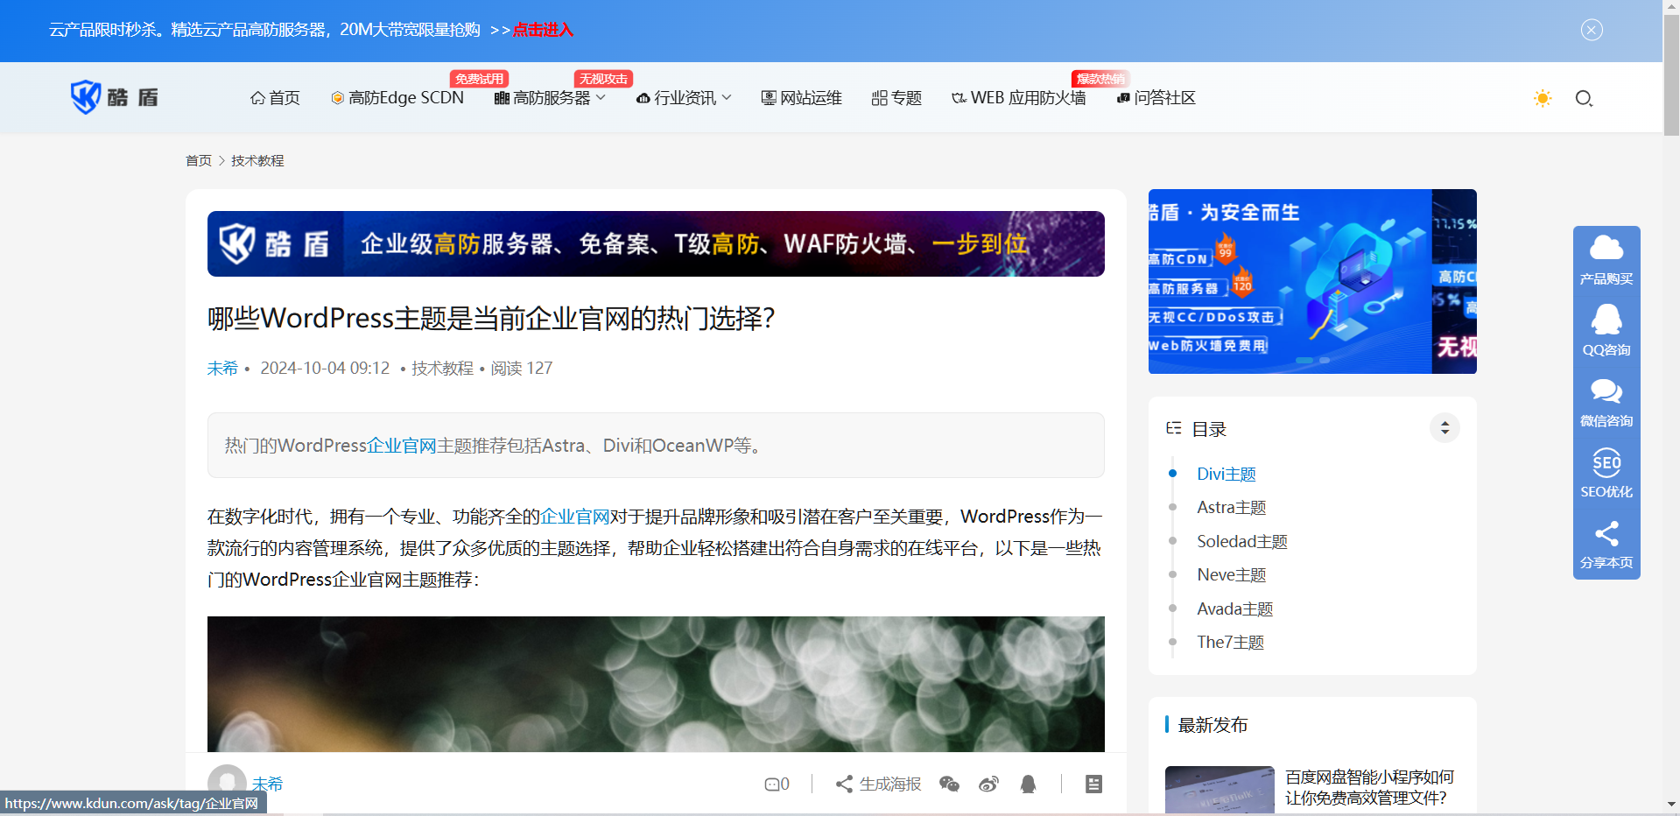Expand the 行业资讯 dropdown
Screen dimensions: 1680x816
684,98
